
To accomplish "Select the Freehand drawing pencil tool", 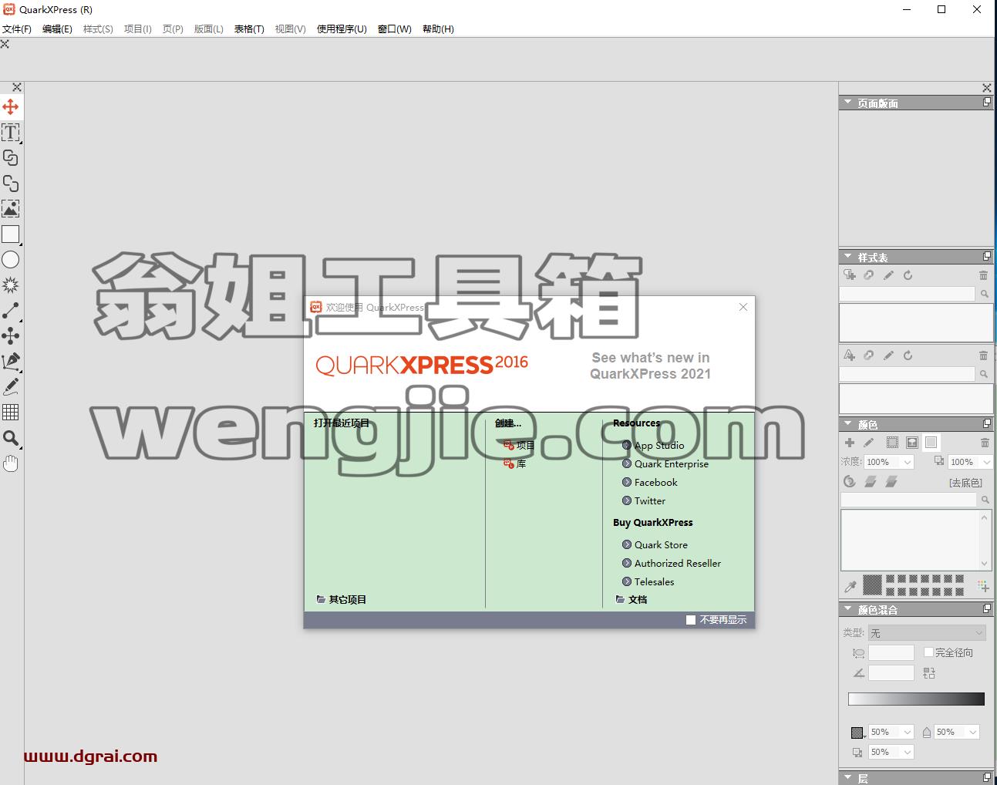I will point(11,386).
